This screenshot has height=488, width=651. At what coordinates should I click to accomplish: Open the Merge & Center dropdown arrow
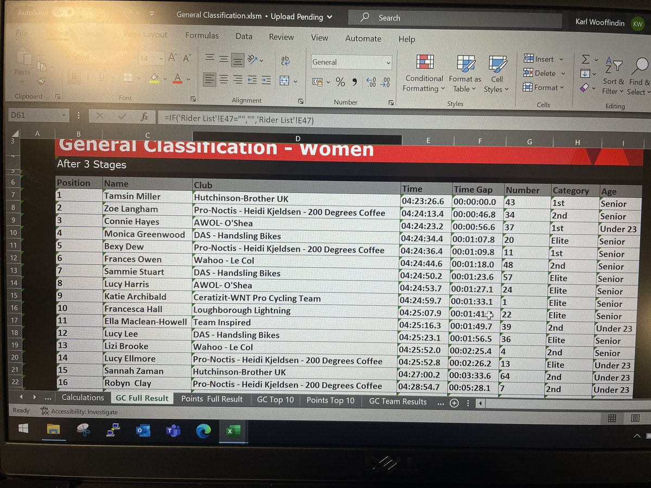(296, 82)
